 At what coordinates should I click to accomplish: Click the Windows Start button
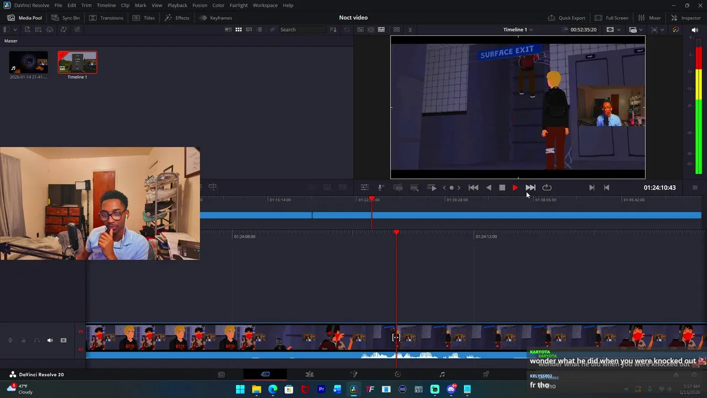(240, 389)
